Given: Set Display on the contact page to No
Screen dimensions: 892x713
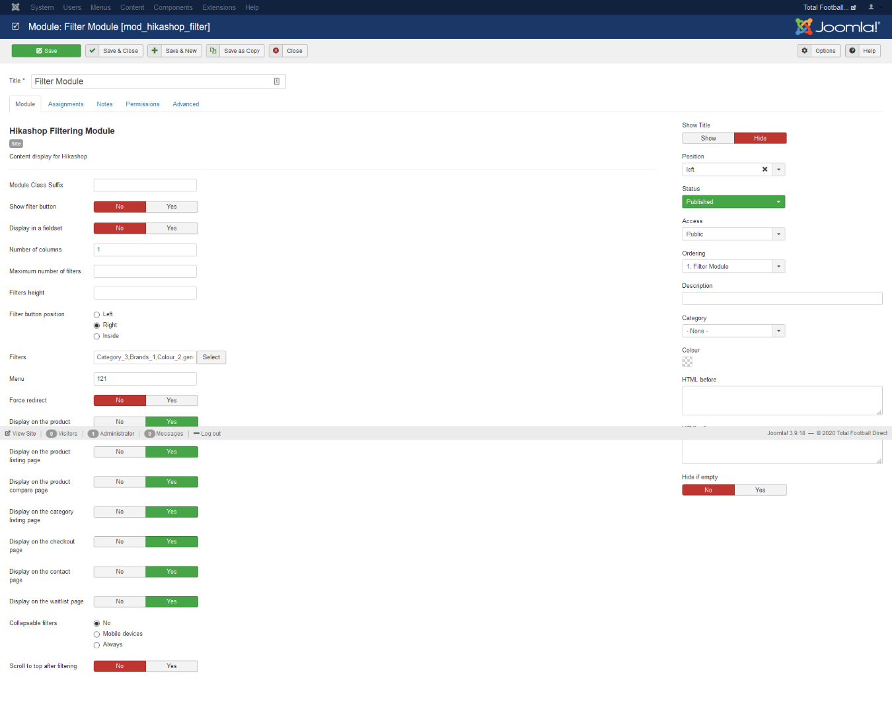Looking at the screenshot, I should [120, 572].
